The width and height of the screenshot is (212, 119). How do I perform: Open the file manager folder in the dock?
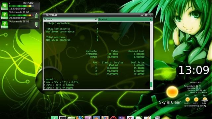[71, 118]
